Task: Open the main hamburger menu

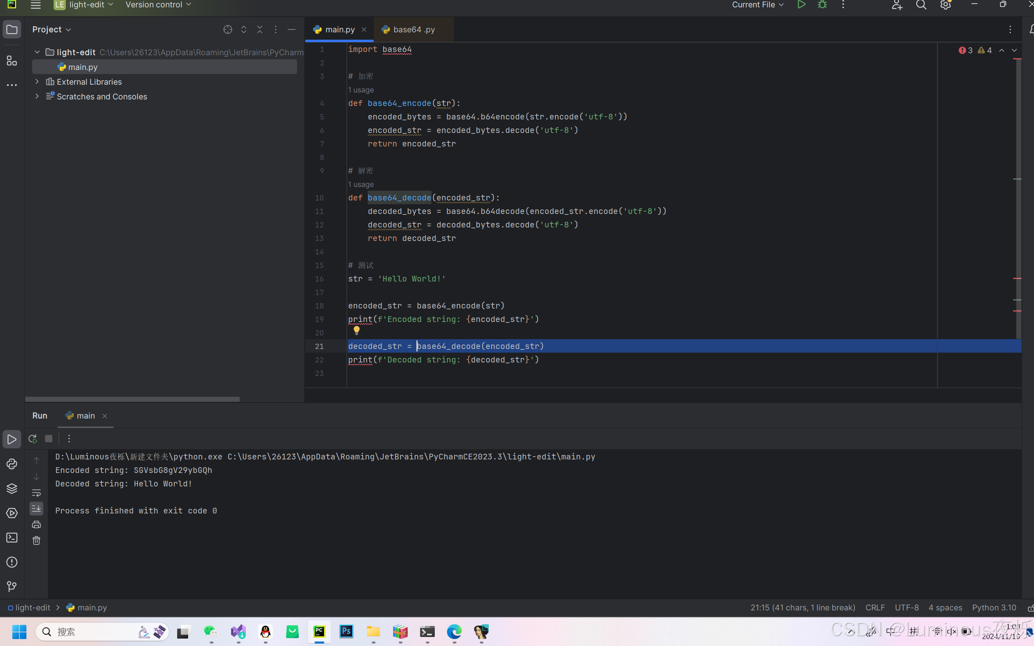Action: [x=36, y=5]
